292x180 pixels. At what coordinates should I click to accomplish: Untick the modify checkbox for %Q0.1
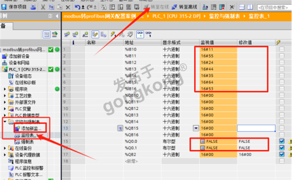(282, 148)
